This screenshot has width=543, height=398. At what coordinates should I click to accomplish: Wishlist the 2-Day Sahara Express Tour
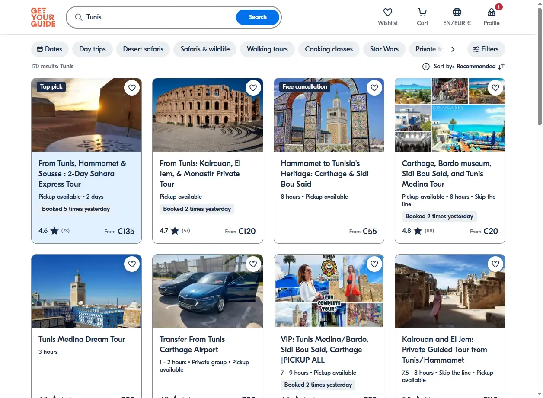tap(132, 88)
